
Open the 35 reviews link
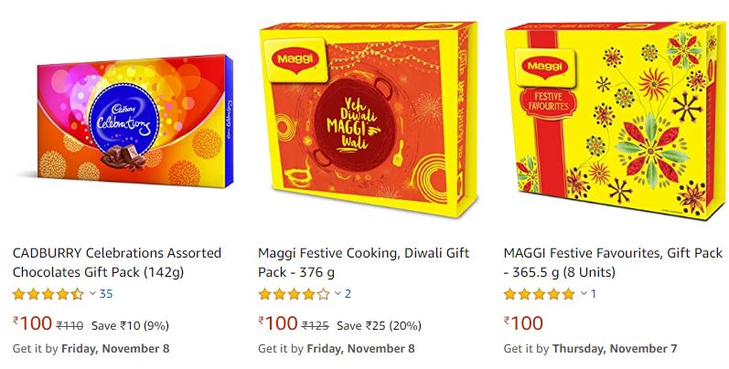coord(106,294)
